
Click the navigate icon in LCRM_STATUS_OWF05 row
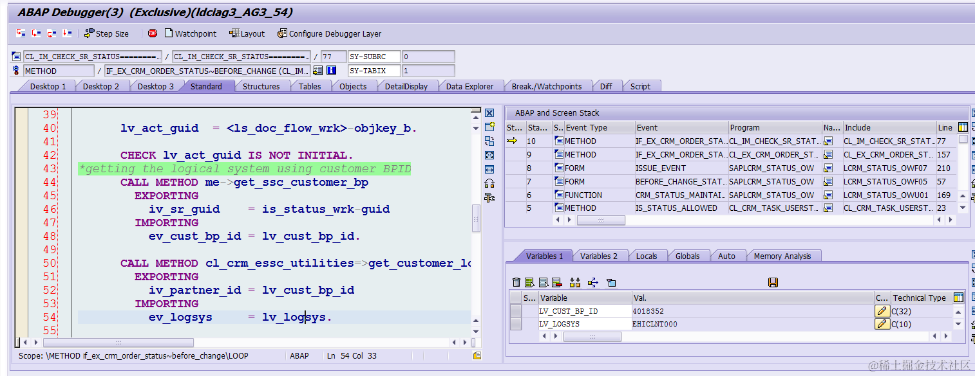point(828,181)
